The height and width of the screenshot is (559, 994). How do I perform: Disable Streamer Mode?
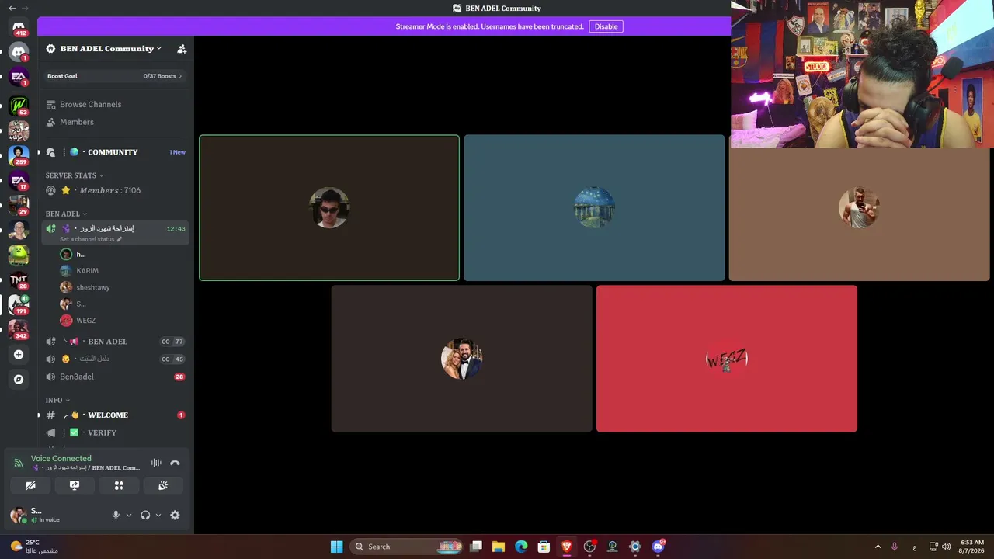pos(606,26)
